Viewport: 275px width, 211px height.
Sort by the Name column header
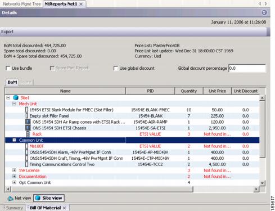pyautogui.click(x=65, y=91)
